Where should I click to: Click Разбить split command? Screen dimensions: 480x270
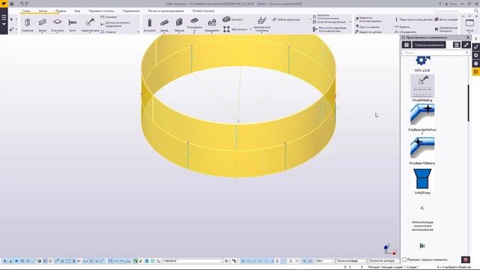(x=402, y=27)
